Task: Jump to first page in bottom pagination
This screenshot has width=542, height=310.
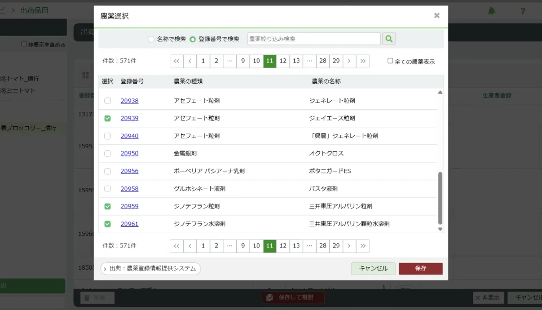Action: [x=176, y=246]
